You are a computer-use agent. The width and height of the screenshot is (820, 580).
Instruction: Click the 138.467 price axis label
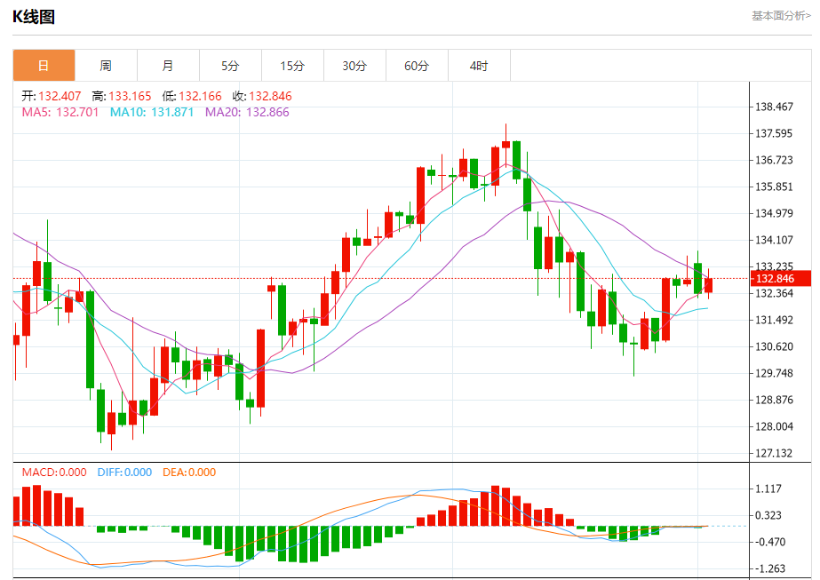tap(774, 107)
